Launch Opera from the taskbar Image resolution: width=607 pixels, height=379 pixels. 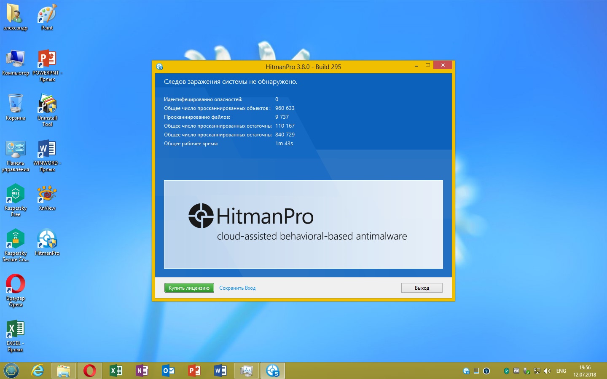point(89,371)
